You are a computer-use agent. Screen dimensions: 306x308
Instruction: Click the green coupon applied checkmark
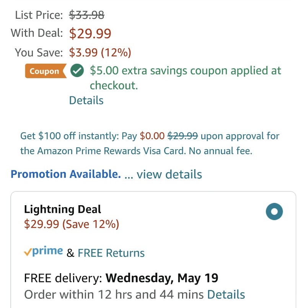click(x=77, y=71)
